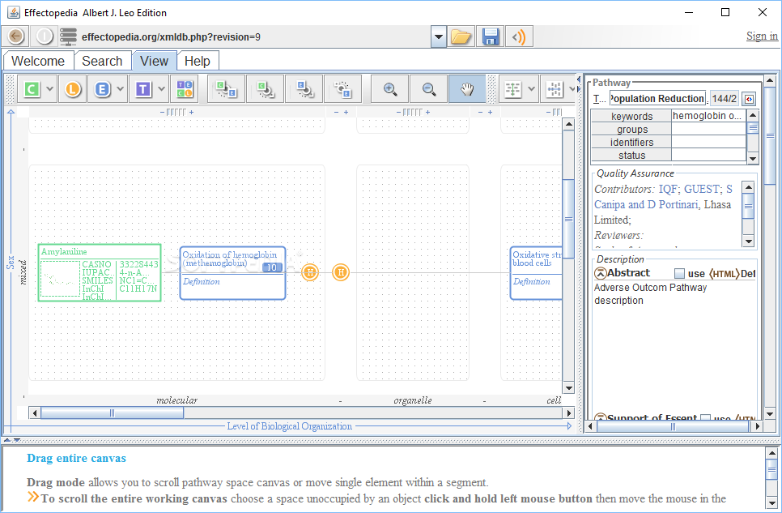Screen dimensions: 782x513
Task: Click the Pathway panel horizontal scrollbar thumb
Action: [x=674, y=426]
